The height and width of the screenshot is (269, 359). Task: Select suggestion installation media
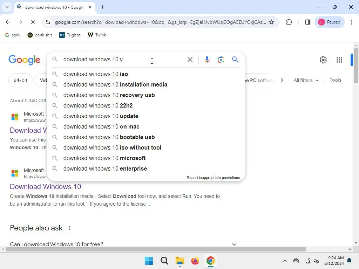146,85
